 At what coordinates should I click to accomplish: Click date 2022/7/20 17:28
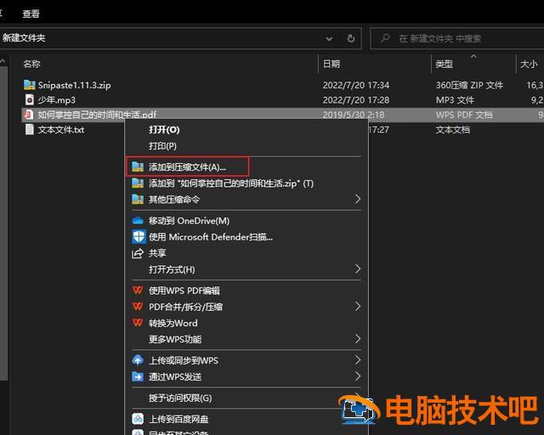coord(356,100)
